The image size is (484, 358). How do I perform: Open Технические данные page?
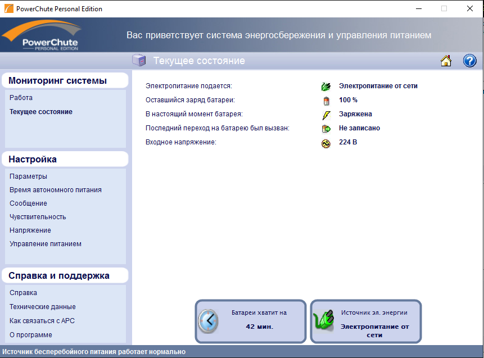coord(43,307)
